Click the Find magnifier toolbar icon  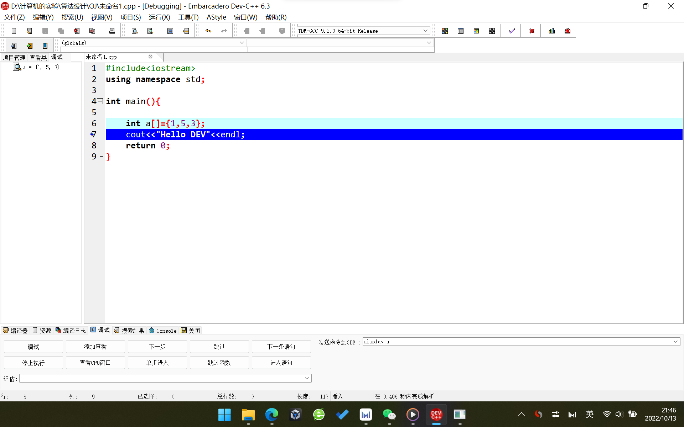click(134, 31)
